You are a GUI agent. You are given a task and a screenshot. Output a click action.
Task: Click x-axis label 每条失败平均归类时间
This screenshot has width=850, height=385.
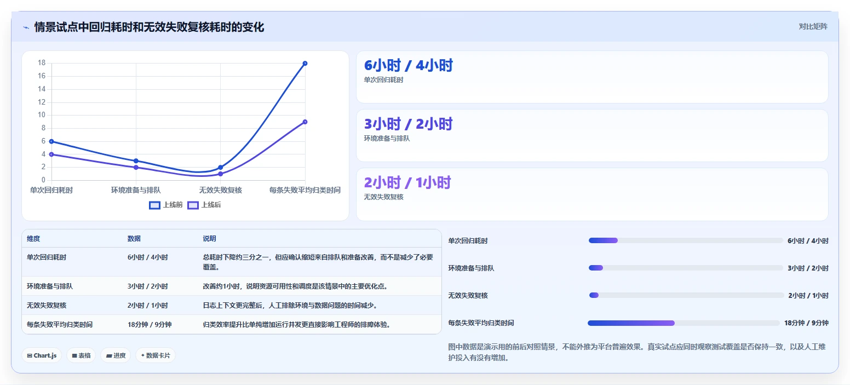[305, 190]
